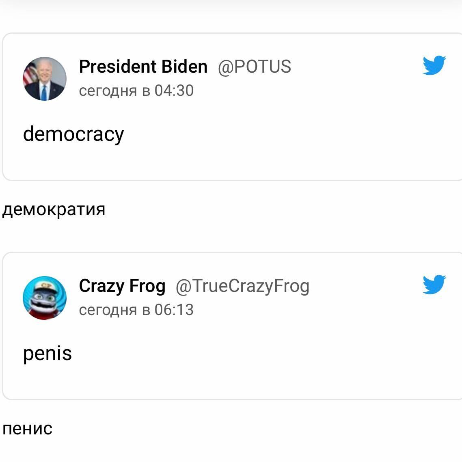The height and width of the screenshot is (462, 462).
Task: Click the word 'сегодня' in Biden's tweet date
Action: coord(108,91)
